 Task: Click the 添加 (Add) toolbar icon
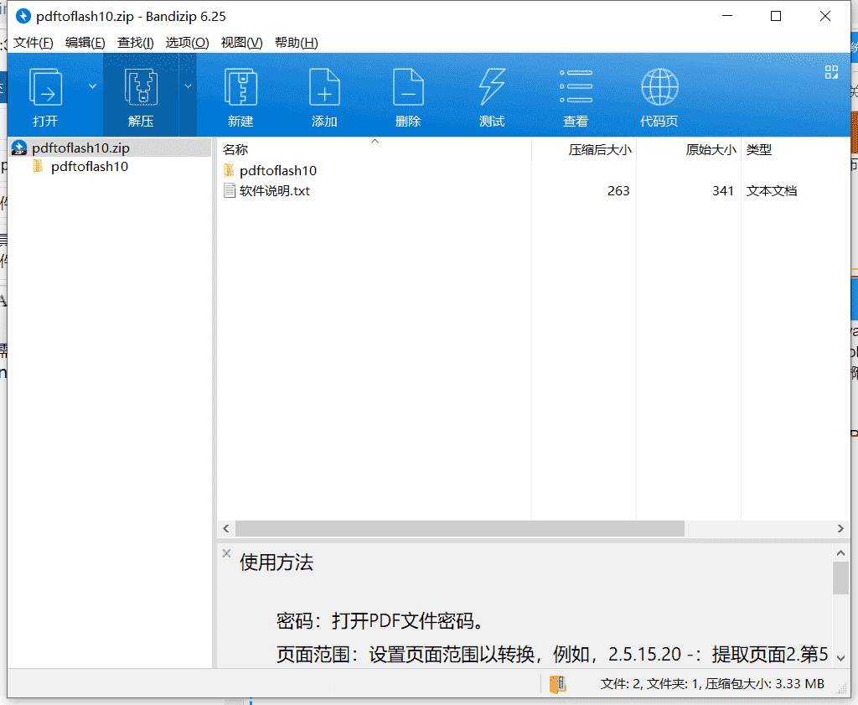324,87
